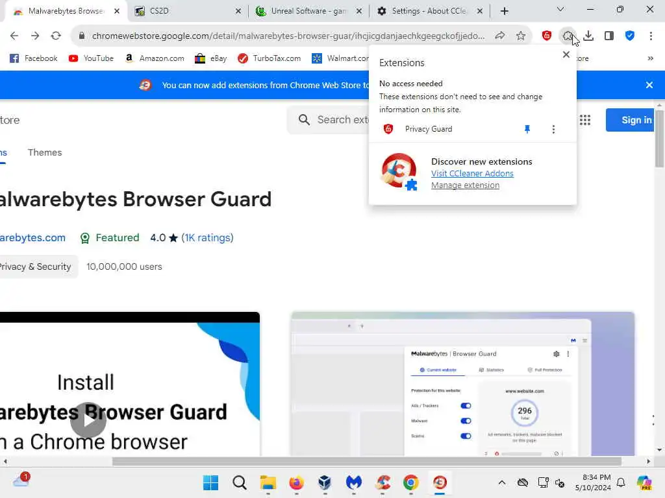This screenshot has width=665, height=498.
Task: Open the browser three-dot menu
Action: 651,36
